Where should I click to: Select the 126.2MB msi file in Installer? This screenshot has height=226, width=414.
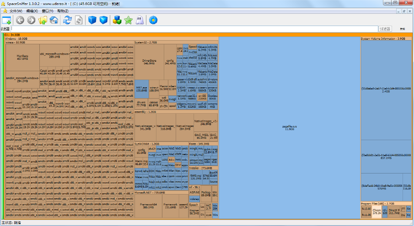(196, 177)
